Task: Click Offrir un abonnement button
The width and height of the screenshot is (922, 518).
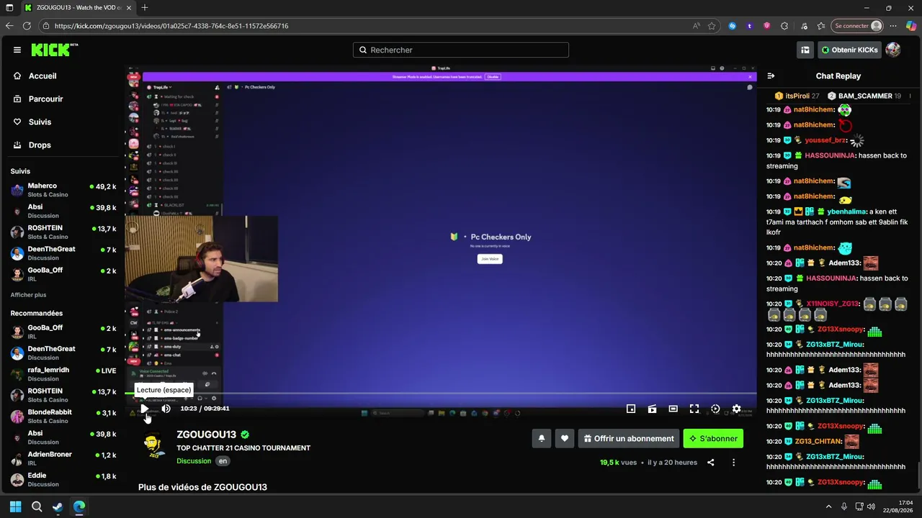Action: coord(629,438)
